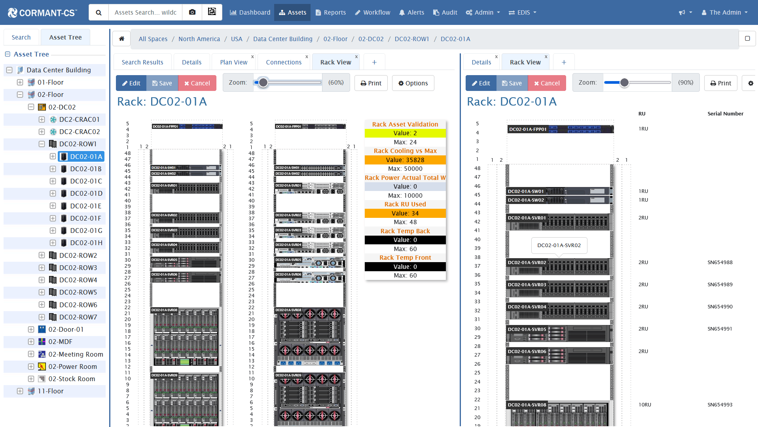This screenshot has width=758, height=427.
Task: Open the Admin dropdown menu
Action: [x=483, y=12]
